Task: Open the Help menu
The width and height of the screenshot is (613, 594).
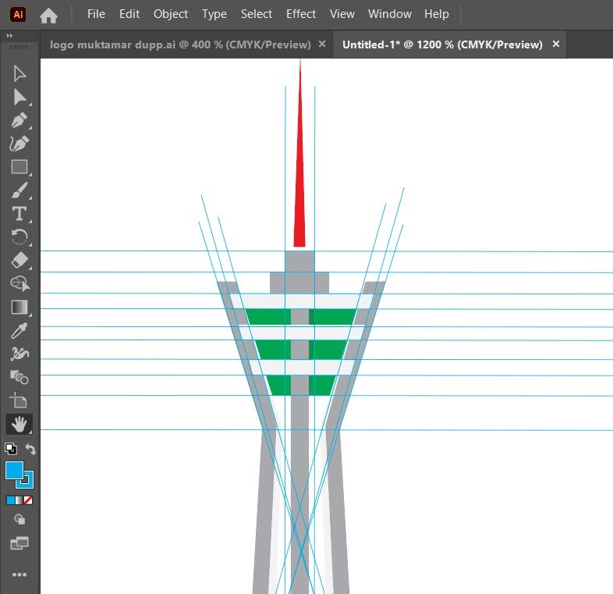Action: [437, 14]
